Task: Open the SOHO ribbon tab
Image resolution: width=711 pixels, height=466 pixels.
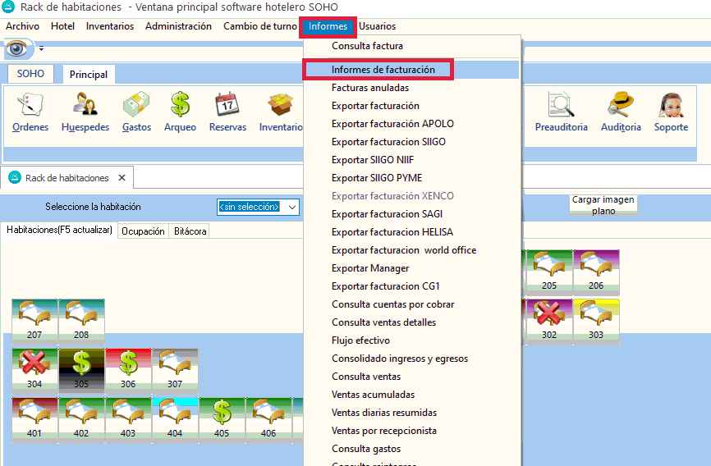Action: (x=30, y=74)
